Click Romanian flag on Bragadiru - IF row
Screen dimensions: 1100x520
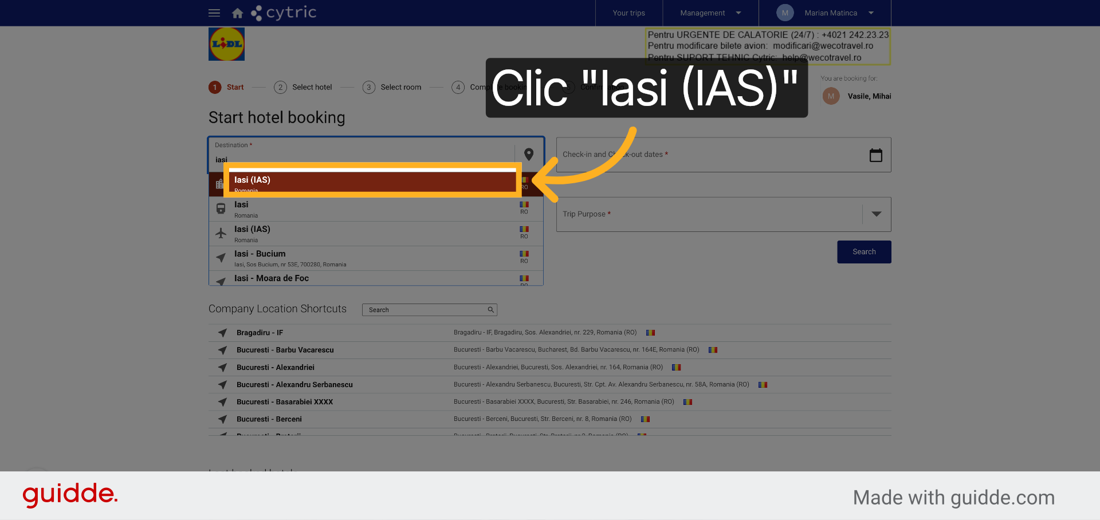point(650,332)
